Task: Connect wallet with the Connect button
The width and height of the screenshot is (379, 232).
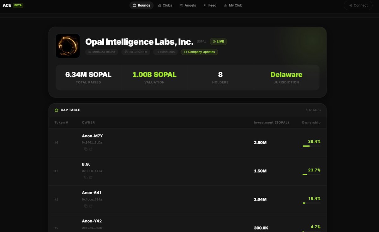Action: pos(358,5)
